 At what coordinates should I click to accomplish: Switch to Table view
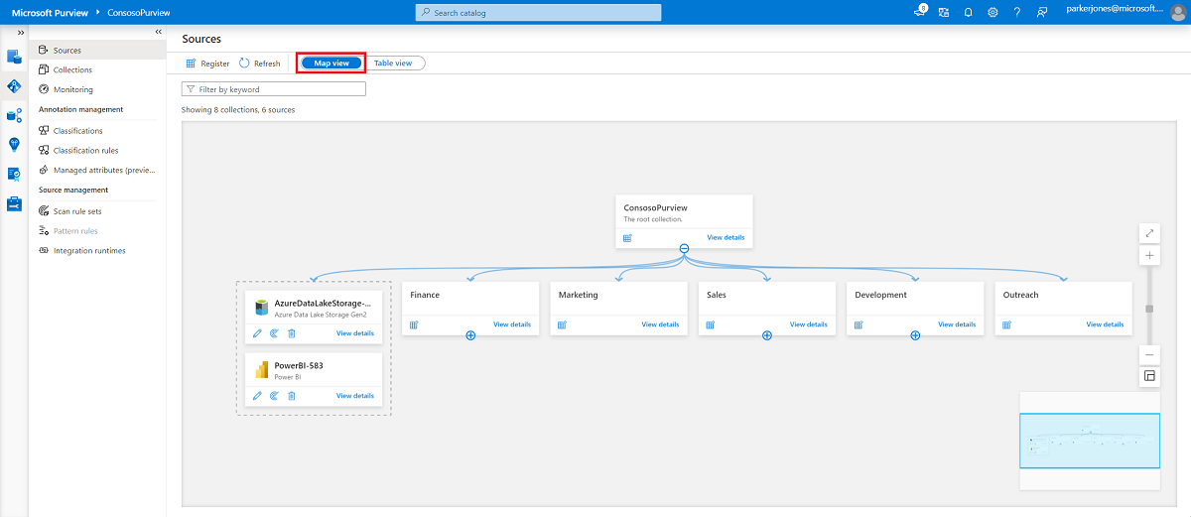pos(393,63)
